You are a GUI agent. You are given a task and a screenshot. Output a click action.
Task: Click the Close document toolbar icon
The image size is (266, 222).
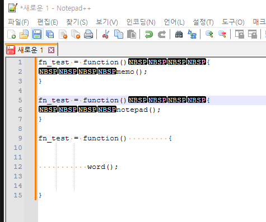click(63, 34)
